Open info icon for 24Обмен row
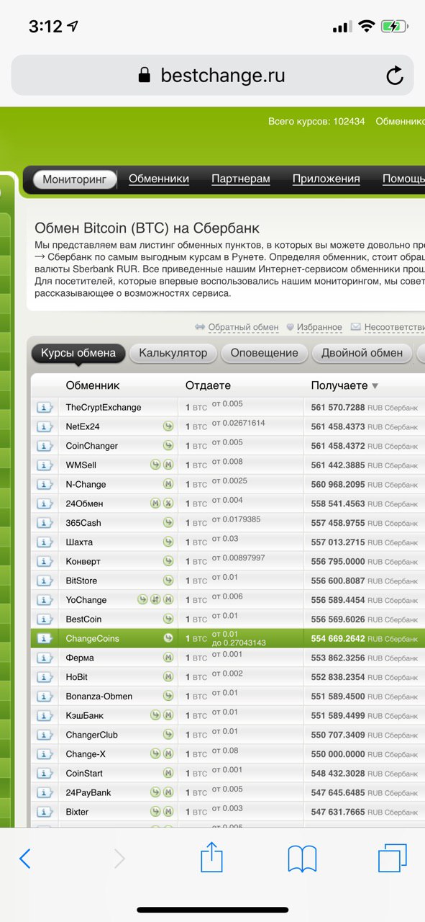Viewport: 425px width, 922px height. click(x=45, y=503)
